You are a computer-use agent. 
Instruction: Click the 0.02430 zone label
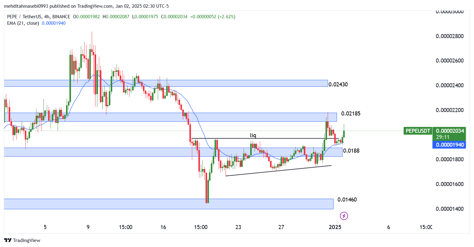coord(338,84)
